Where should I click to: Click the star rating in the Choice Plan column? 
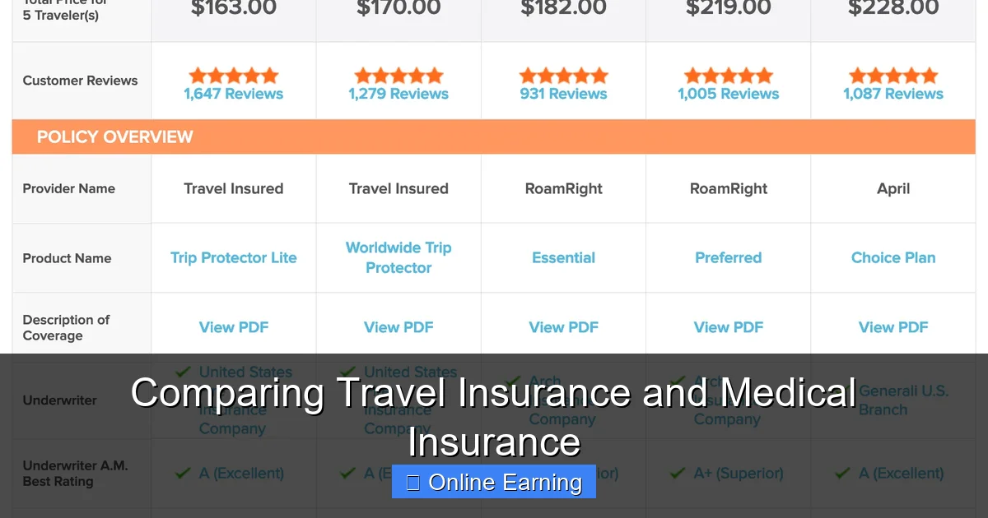pos(893,73)
